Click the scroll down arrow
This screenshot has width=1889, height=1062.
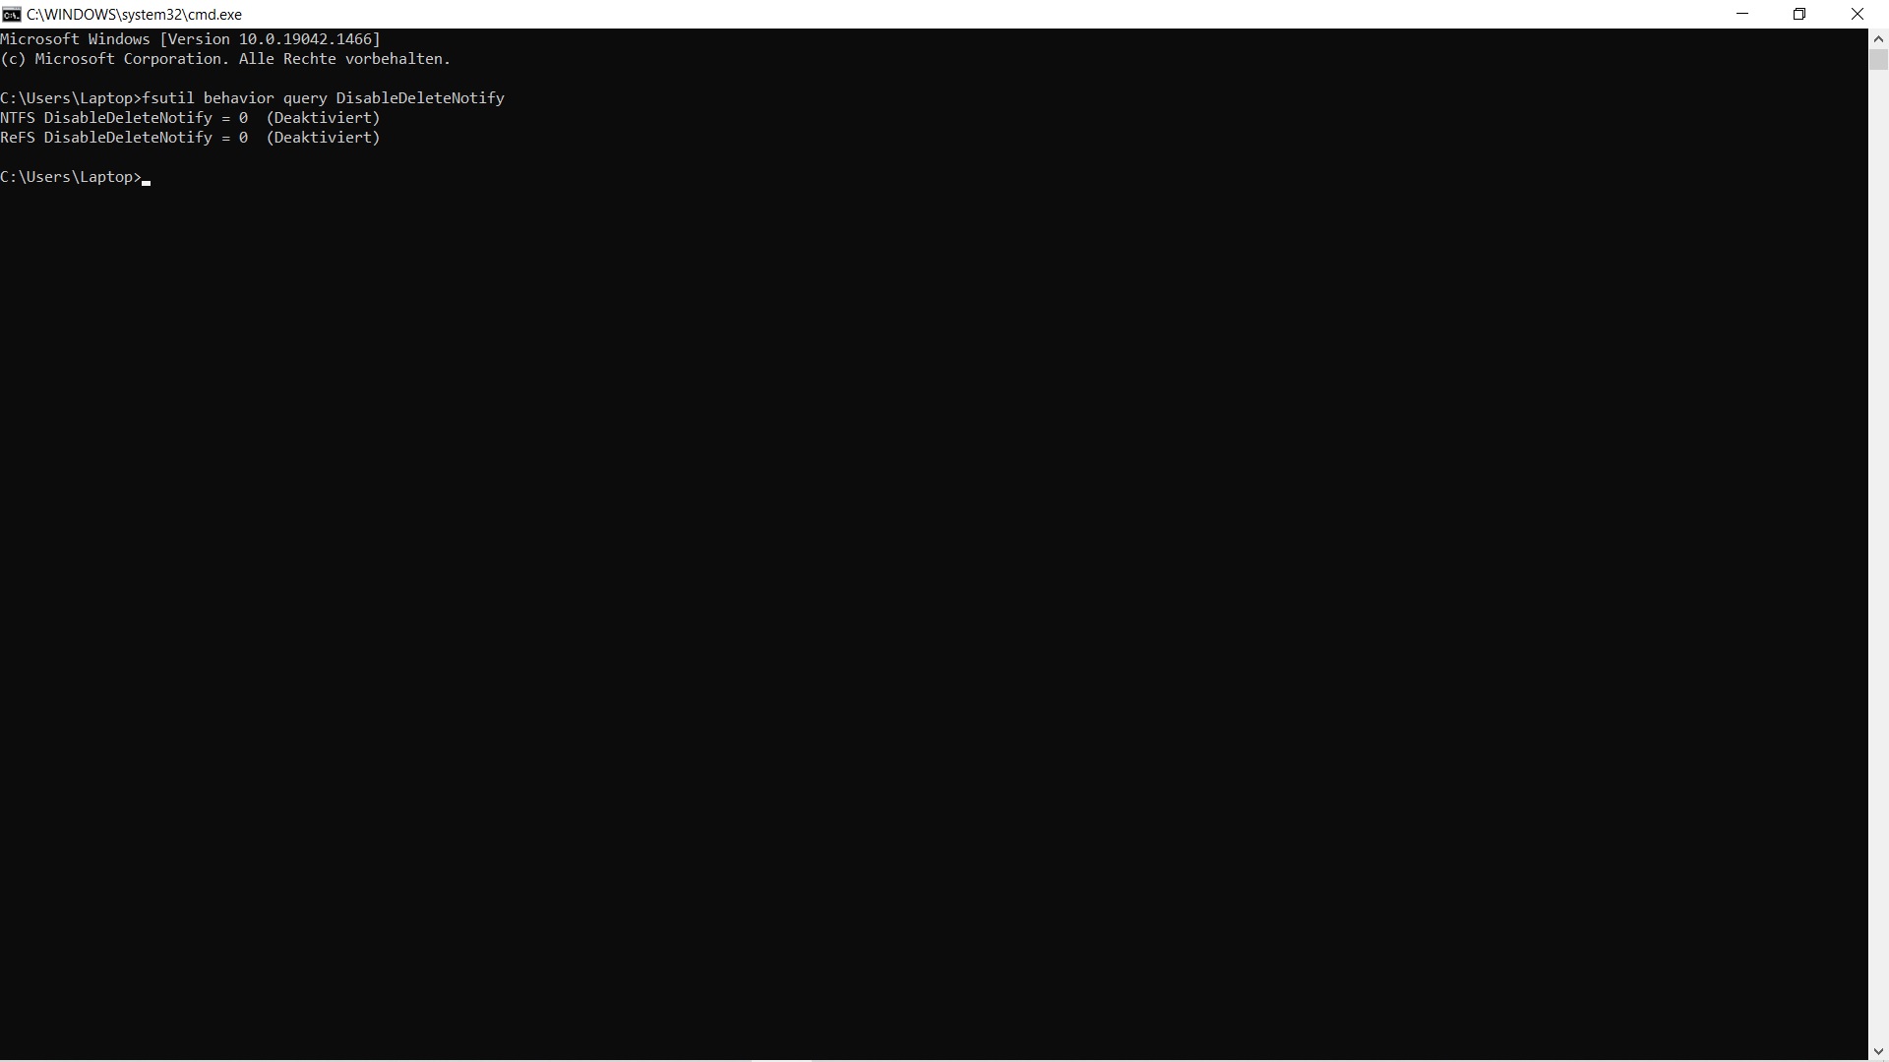point(1878,1051)
